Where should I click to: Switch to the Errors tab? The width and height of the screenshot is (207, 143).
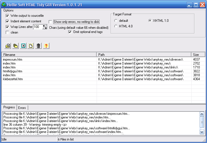[x=22, y=108]
